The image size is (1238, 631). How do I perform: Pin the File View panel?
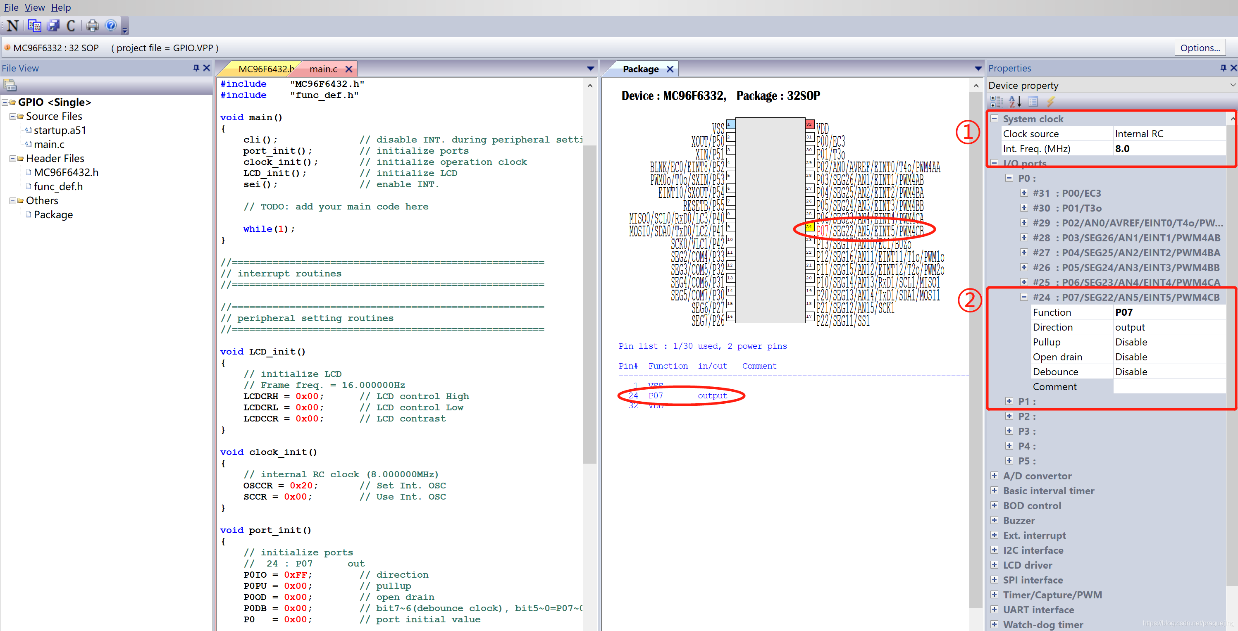[196, 68]
